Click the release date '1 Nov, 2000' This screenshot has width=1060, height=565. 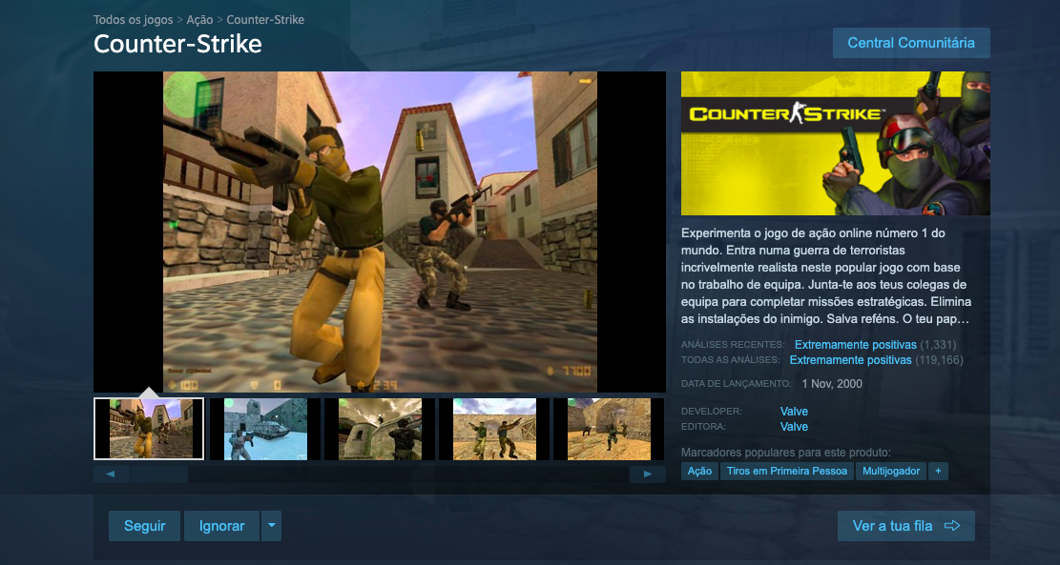[x=832, y=384]
